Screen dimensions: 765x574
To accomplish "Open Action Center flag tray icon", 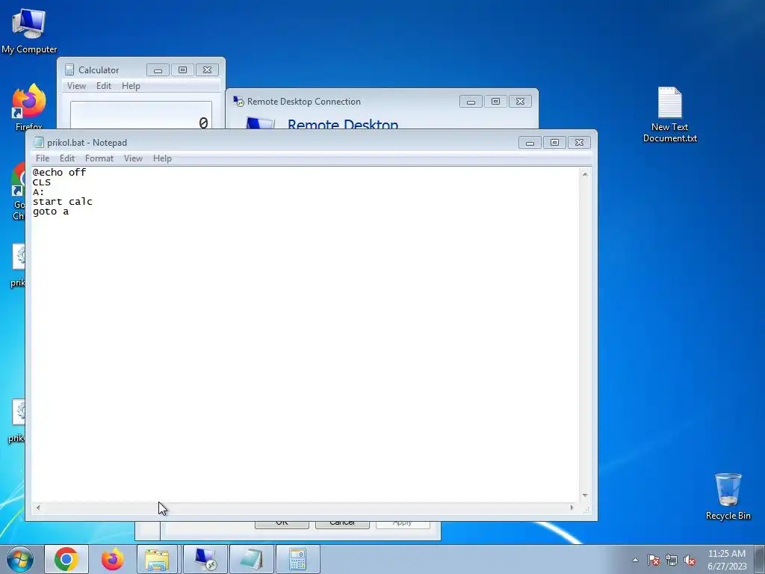I will [654, 560].
